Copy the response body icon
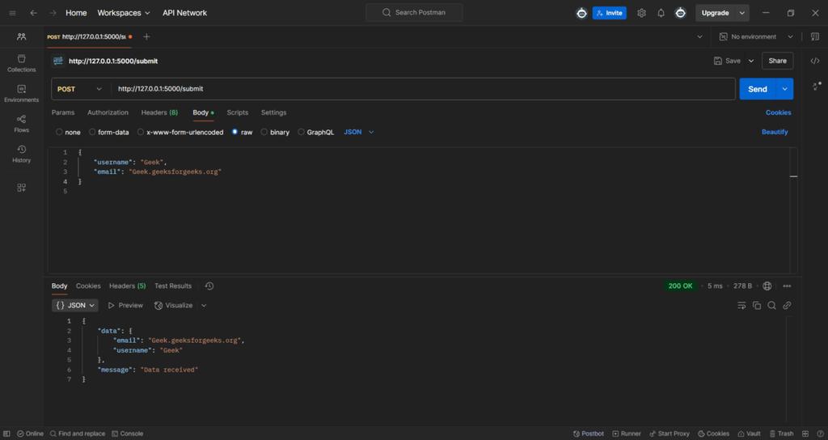Screen dimensions: 828x440 757,306
